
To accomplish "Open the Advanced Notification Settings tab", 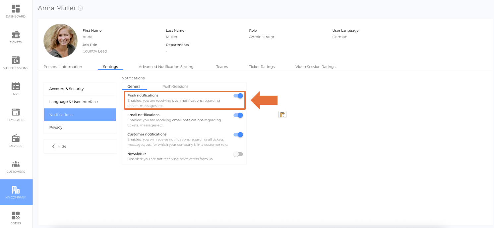I will (x=167, y=67).
